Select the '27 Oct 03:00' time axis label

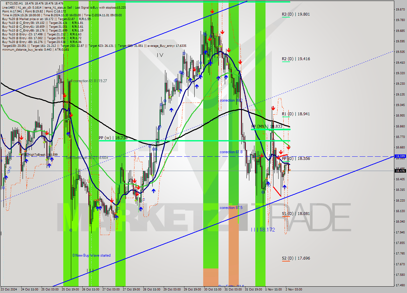click(111, 289)
